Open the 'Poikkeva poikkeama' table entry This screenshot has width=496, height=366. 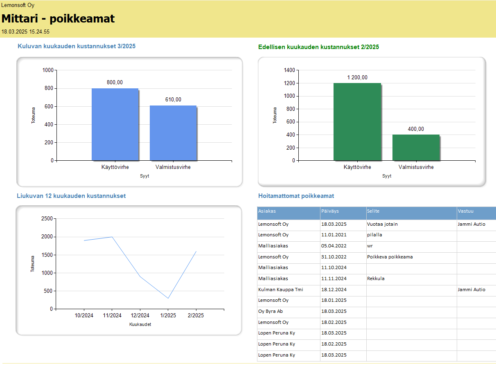click(x=390, y=257)
